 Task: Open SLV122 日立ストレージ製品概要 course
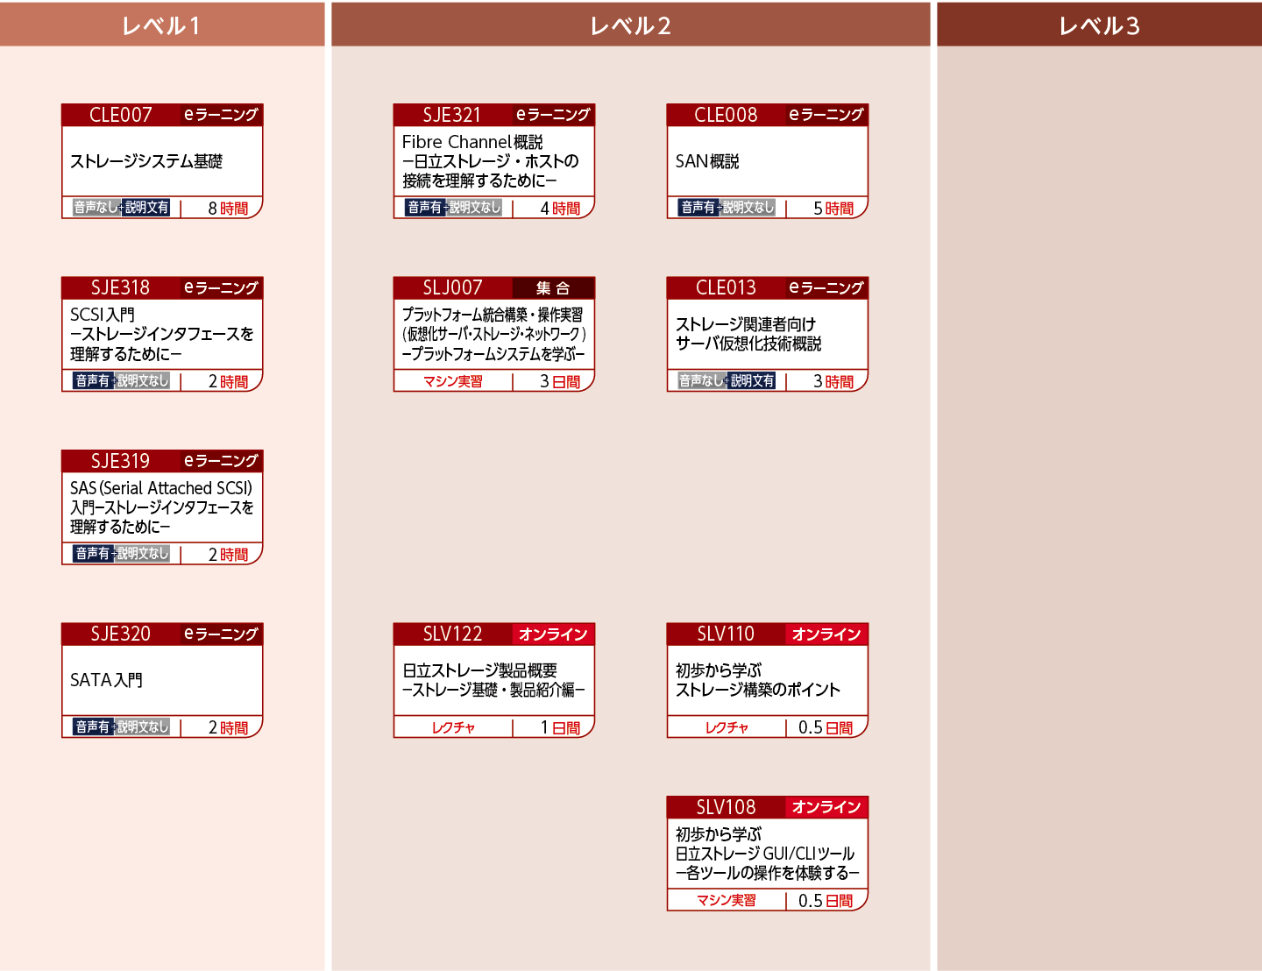click(x=493, y=680)
